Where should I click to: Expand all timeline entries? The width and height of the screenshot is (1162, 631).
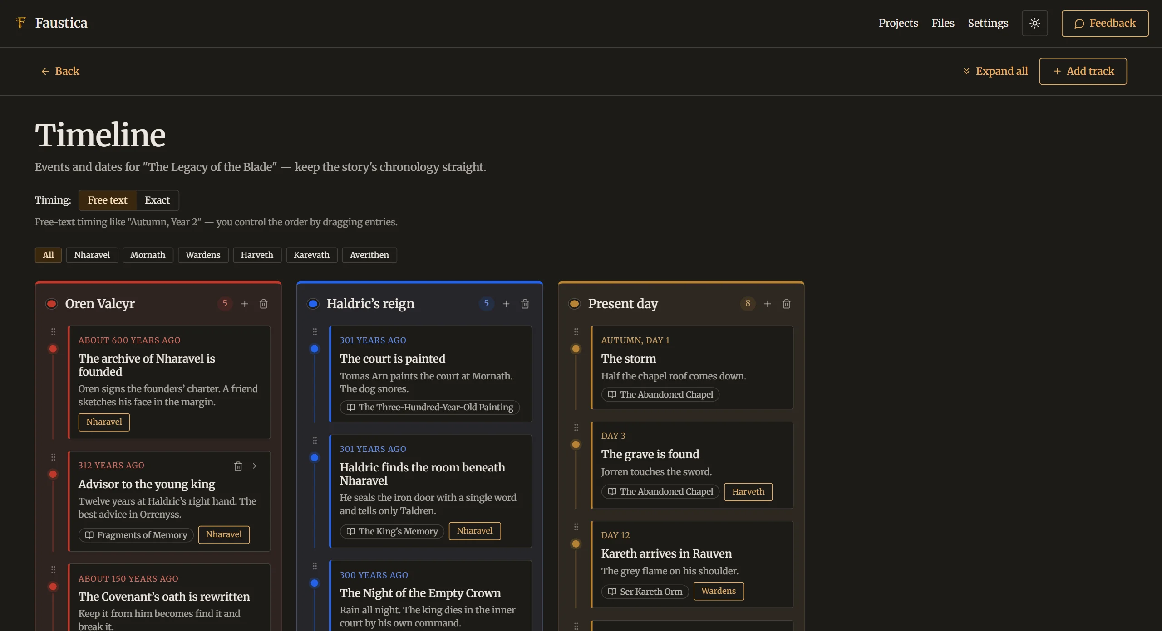click(995, 71)
